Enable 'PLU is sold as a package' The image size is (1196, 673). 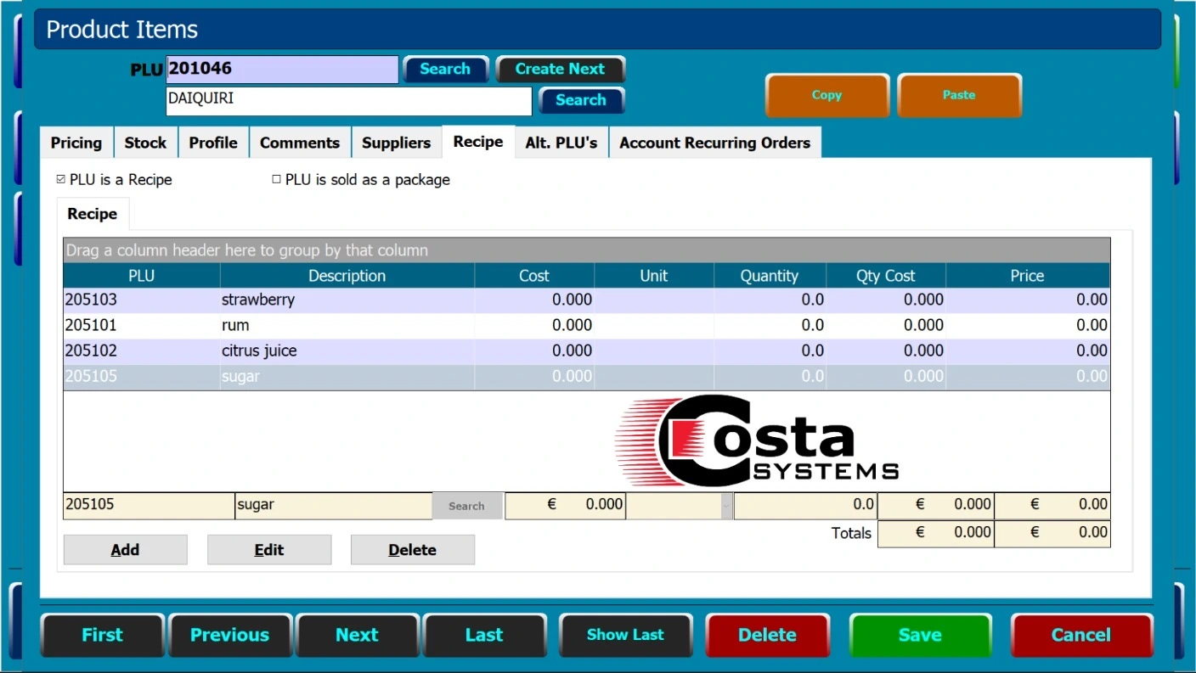[276, 180]
